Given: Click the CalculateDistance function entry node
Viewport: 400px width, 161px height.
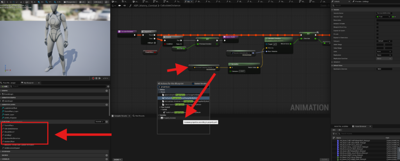Looking at the screenshot, I should tap(125, 31).
